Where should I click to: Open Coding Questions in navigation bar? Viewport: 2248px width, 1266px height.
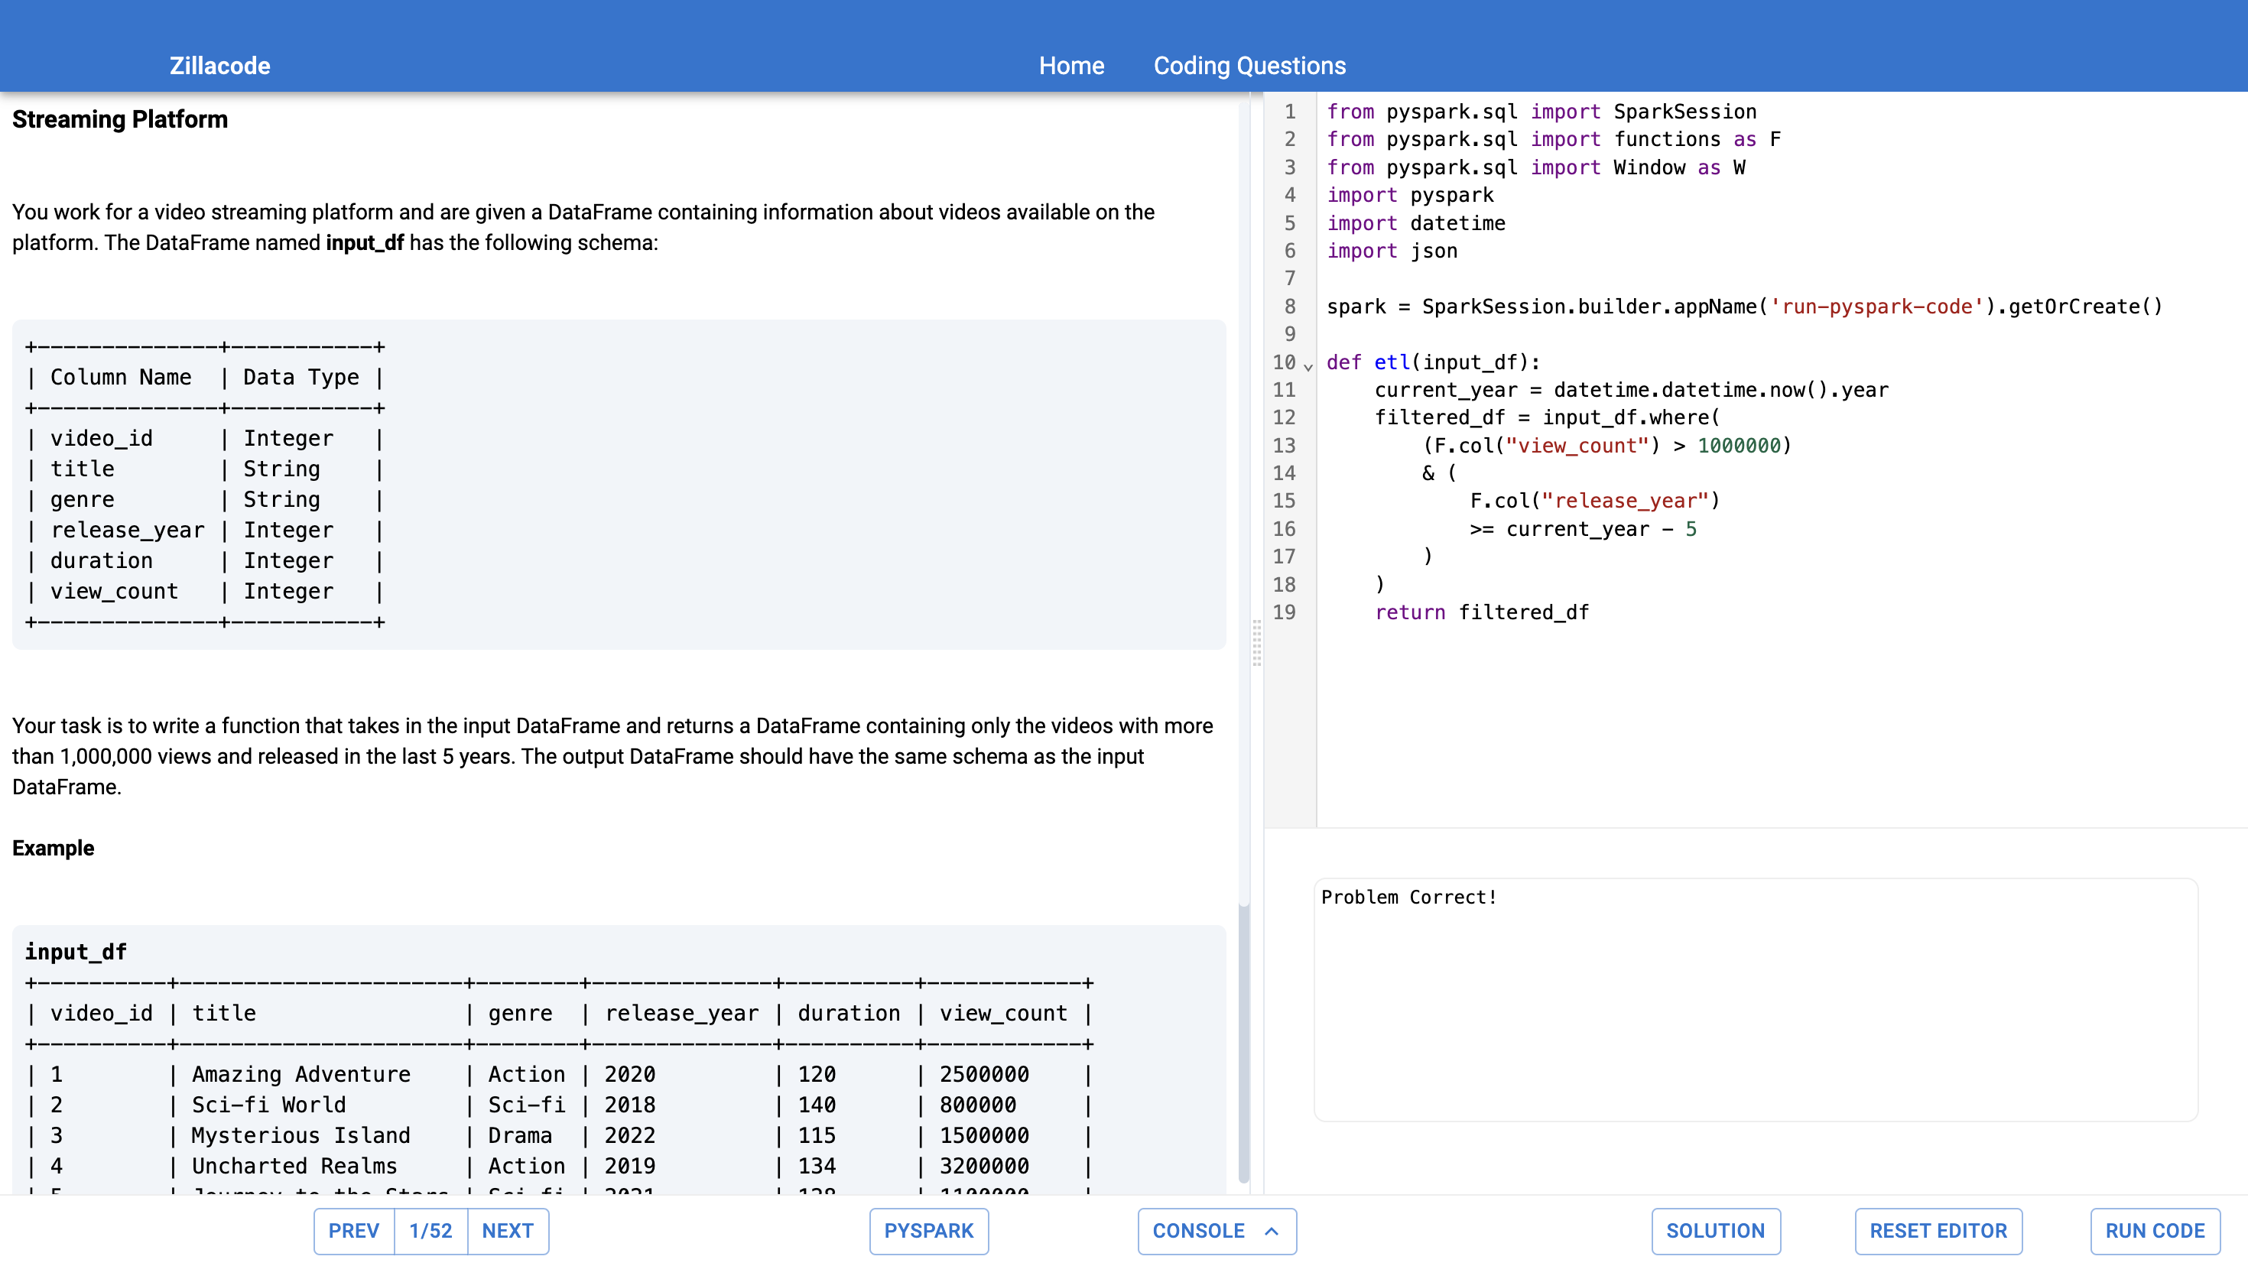(1249, 66)
